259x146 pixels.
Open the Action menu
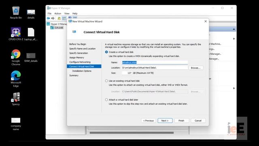tap(58, 13)
